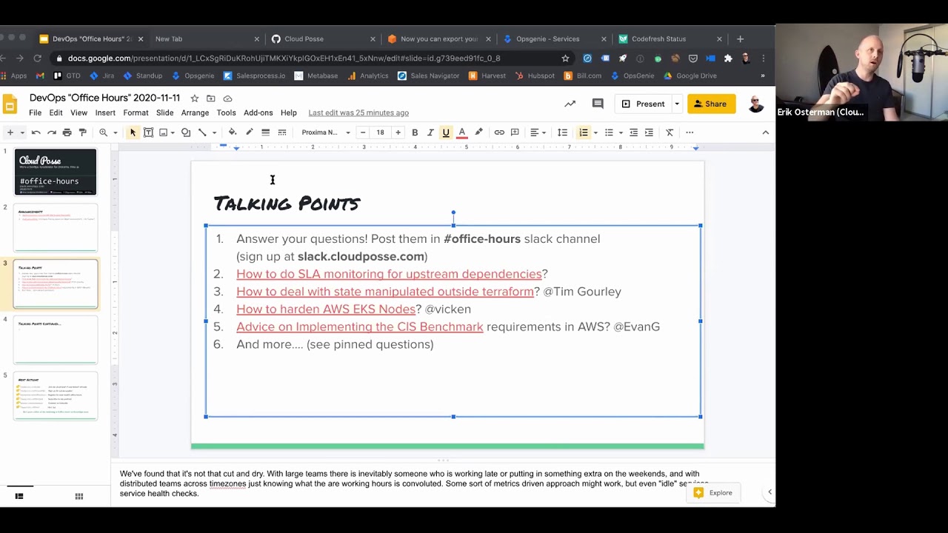Toggle the bulleted list button

(609, 133)
